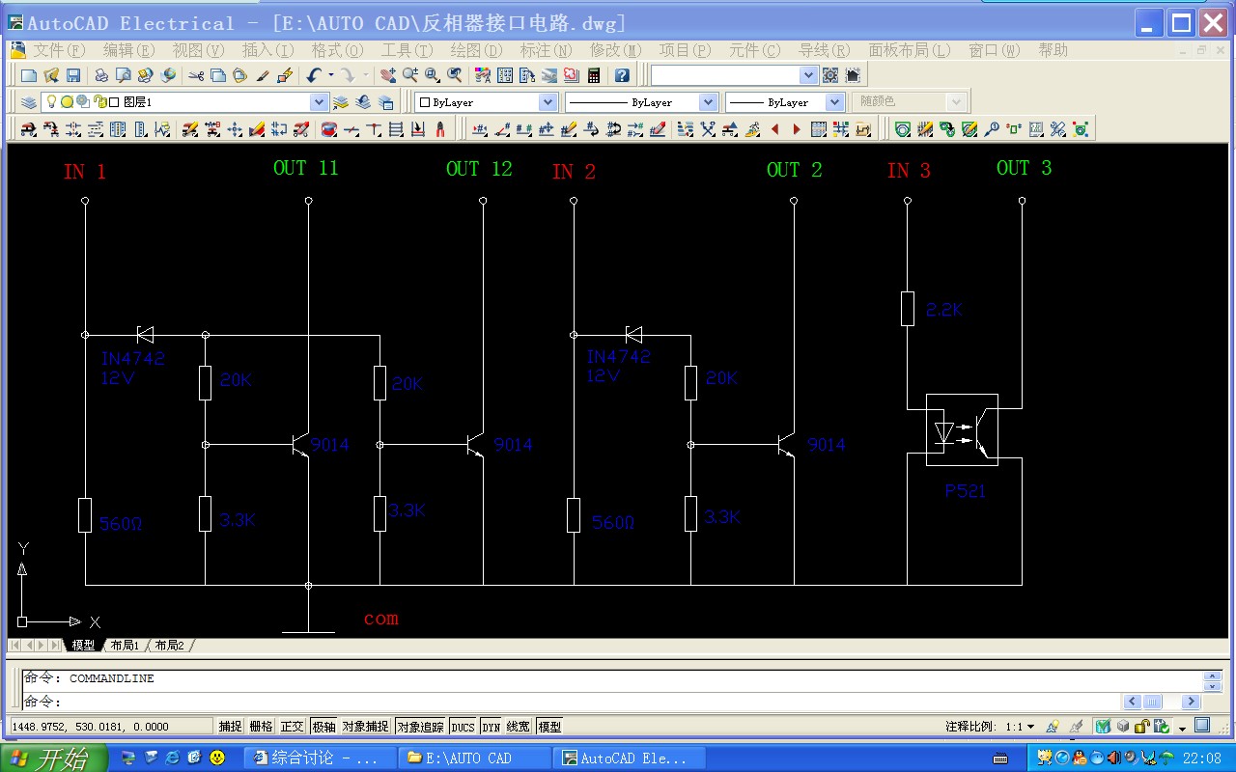Toggle 正交 ortho mode in status bar
1236x772 pixels.
(292, 727)
